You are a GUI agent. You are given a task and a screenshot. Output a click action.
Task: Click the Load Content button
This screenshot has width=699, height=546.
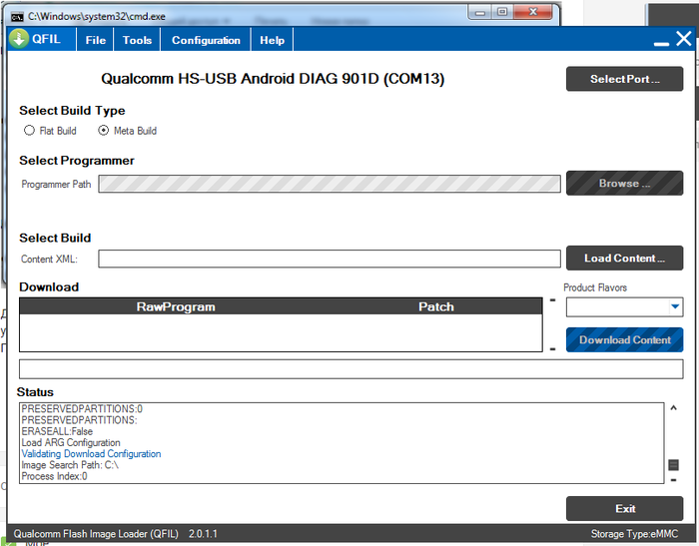coord(624,259)
